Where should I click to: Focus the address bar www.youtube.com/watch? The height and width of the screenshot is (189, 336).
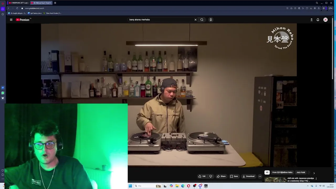(34, 8)
